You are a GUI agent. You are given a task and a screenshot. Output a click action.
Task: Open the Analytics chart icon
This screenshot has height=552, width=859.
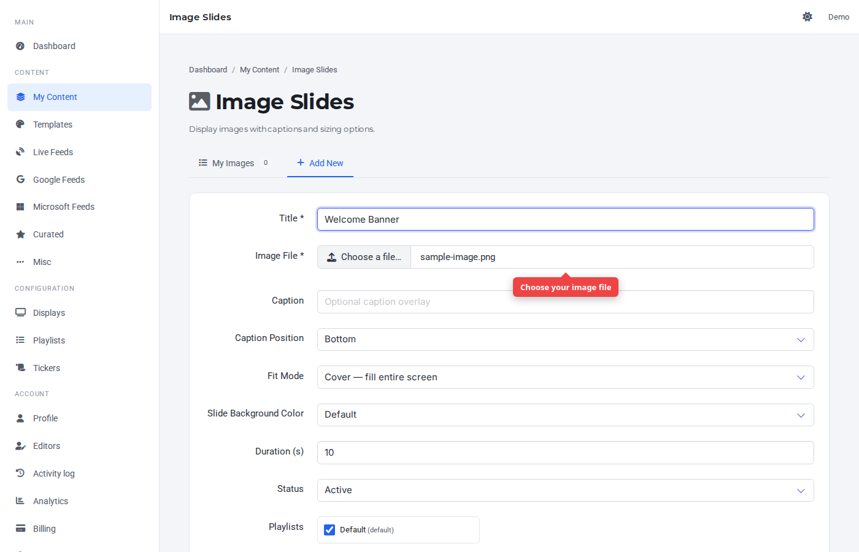coord(20,501)
